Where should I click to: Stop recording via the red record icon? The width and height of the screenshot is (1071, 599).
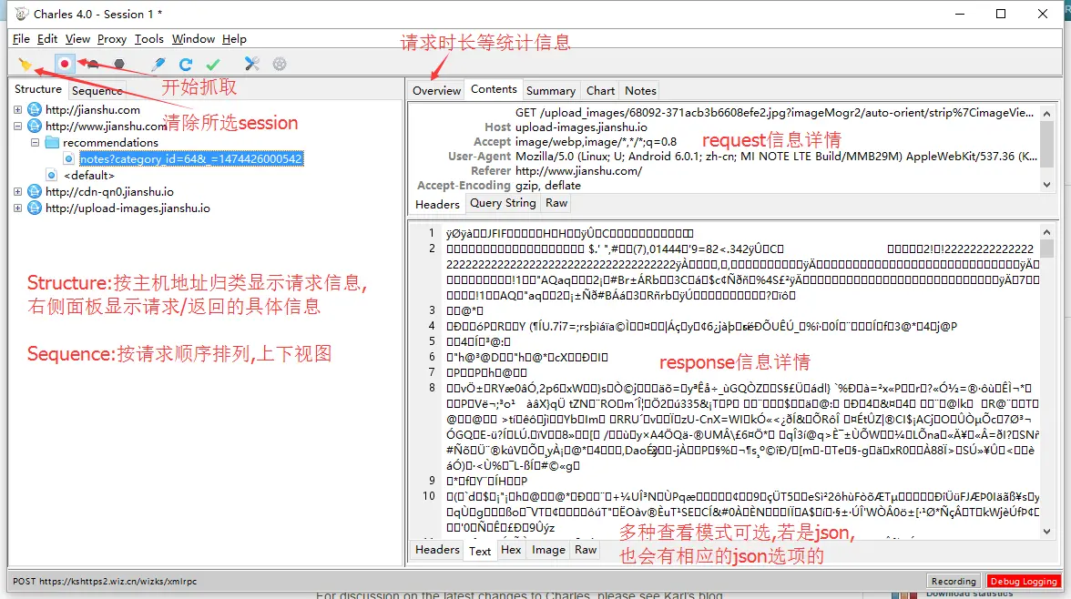tap(64, 64)
